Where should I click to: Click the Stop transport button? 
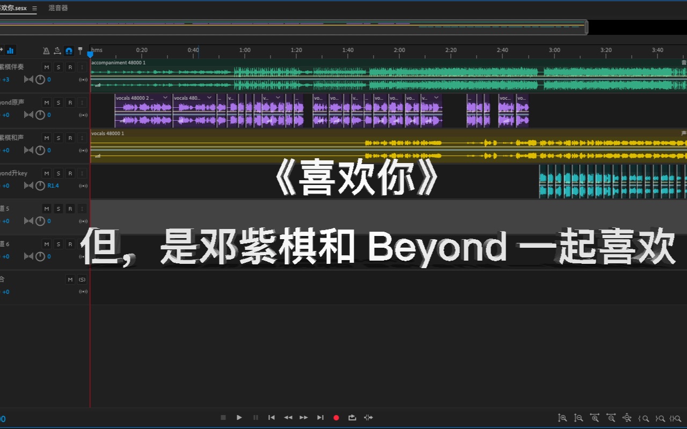(223, 417)
